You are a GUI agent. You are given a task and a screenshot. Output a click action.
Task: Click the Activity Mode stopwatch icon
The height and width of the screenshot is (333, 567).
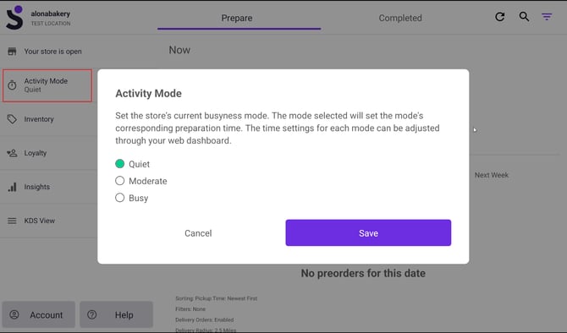click(x=12, y=85)
